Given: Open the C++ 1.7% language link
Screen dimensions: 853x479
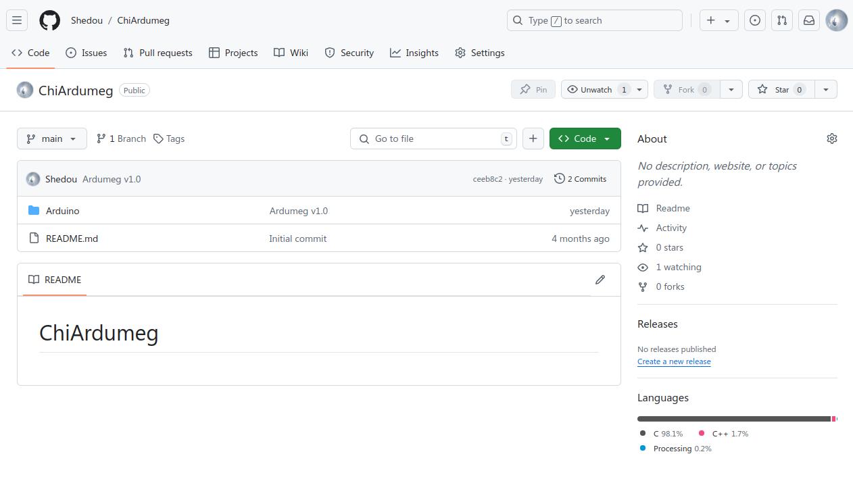Looking at the screenshot, I should [723, 434].
